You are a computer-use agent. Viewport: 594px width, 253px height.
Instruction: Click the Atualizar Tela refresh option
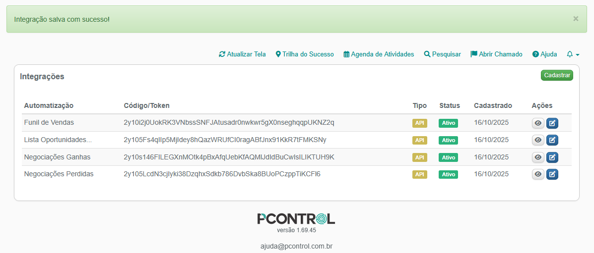(242, 54)
